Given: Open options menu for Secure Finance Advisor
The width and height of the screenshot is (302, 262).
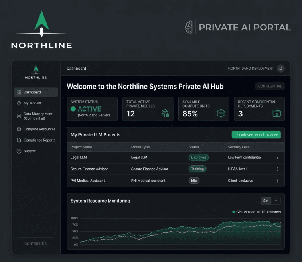Looking at the screenshot, I should point(278,169).
